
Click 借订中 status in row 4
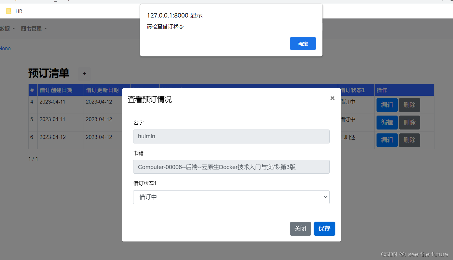348,102
